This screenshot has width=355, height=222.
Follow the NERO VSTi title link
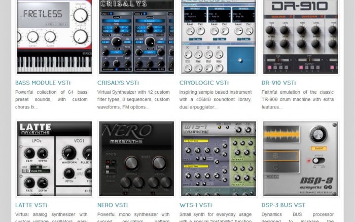113,205
